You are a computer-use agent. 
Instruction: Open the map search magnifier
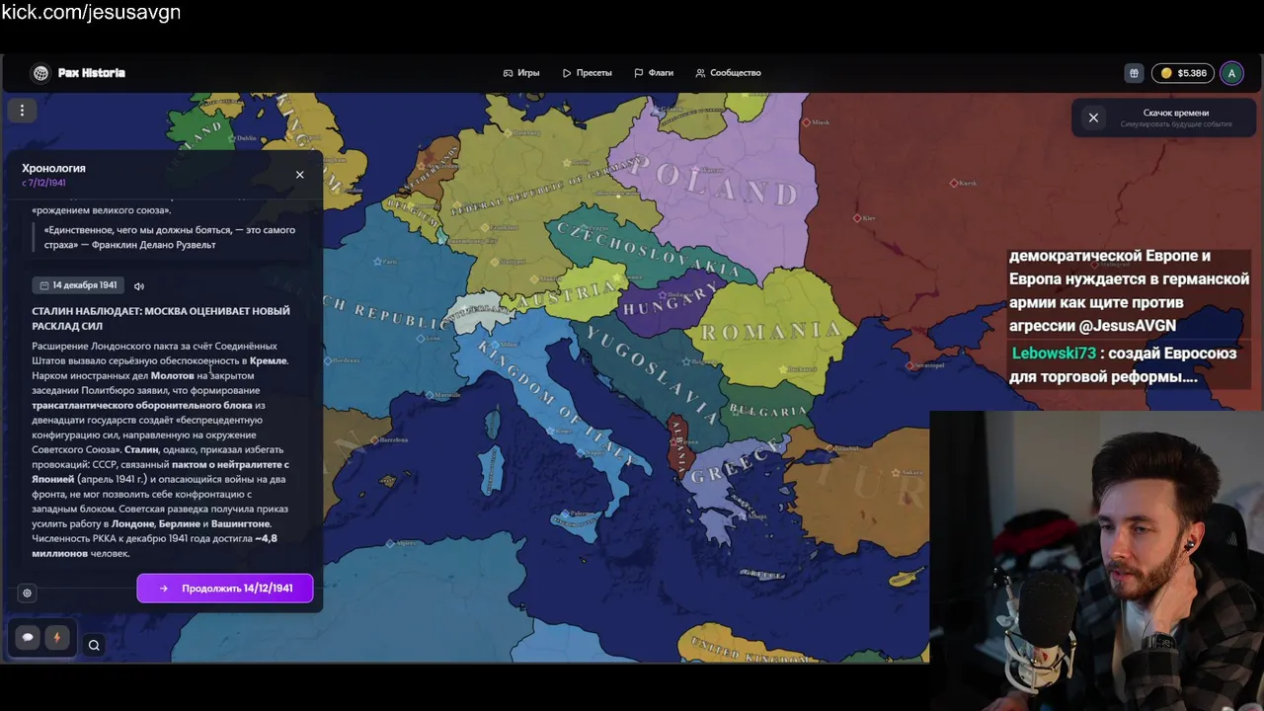click(x=94, y=646)
